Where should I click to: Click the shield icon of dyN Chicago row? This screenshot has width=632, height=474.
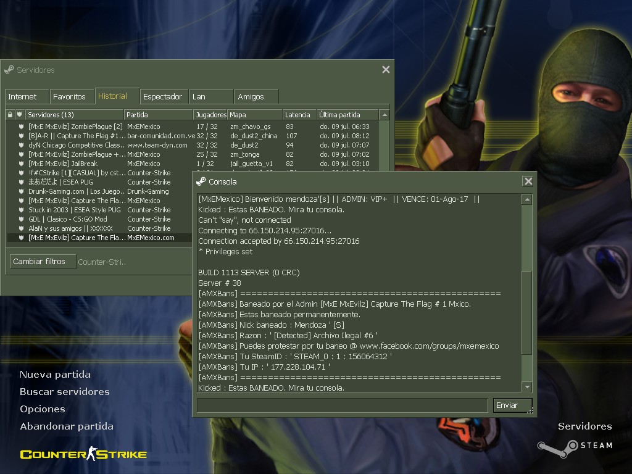coord(21,145)
